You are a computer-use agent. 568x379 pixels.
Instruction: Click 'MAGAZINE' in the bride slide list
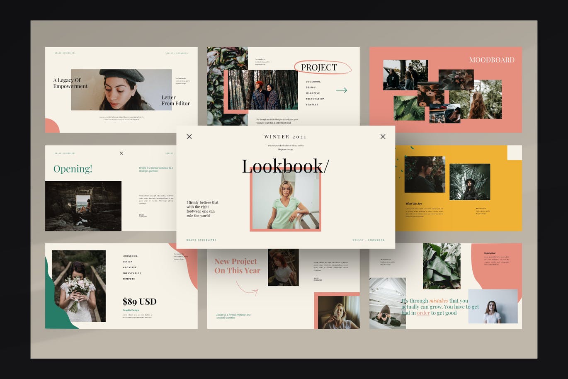click(129, 267)
